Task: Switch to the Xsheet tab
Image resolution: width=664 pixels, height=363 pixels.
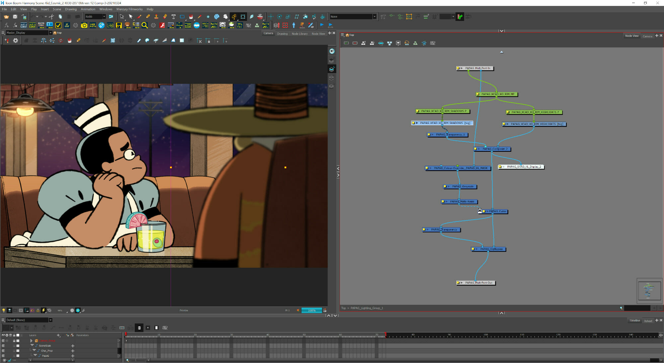Action: coord(648,321)
